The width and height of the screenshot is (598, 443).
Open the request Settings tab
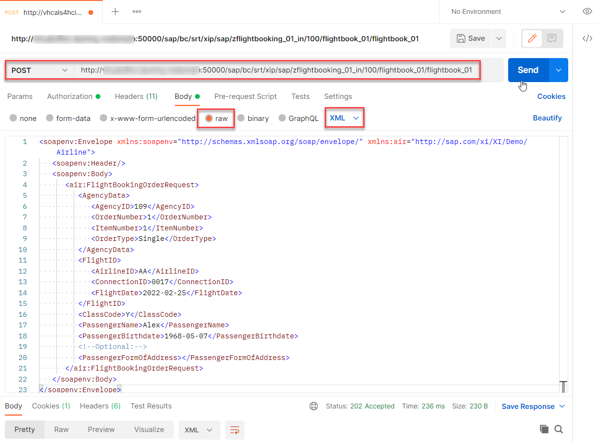pos(338,96)
